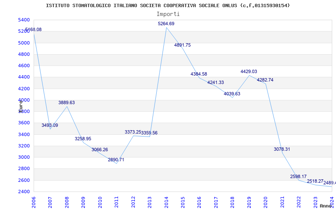The width and height of the screenshot is (336, 210).
Task: Click the 4241.33 data label
Action: (215, 82)
